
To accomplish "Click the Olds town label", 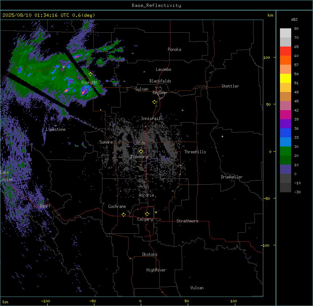I will (141, 143).
